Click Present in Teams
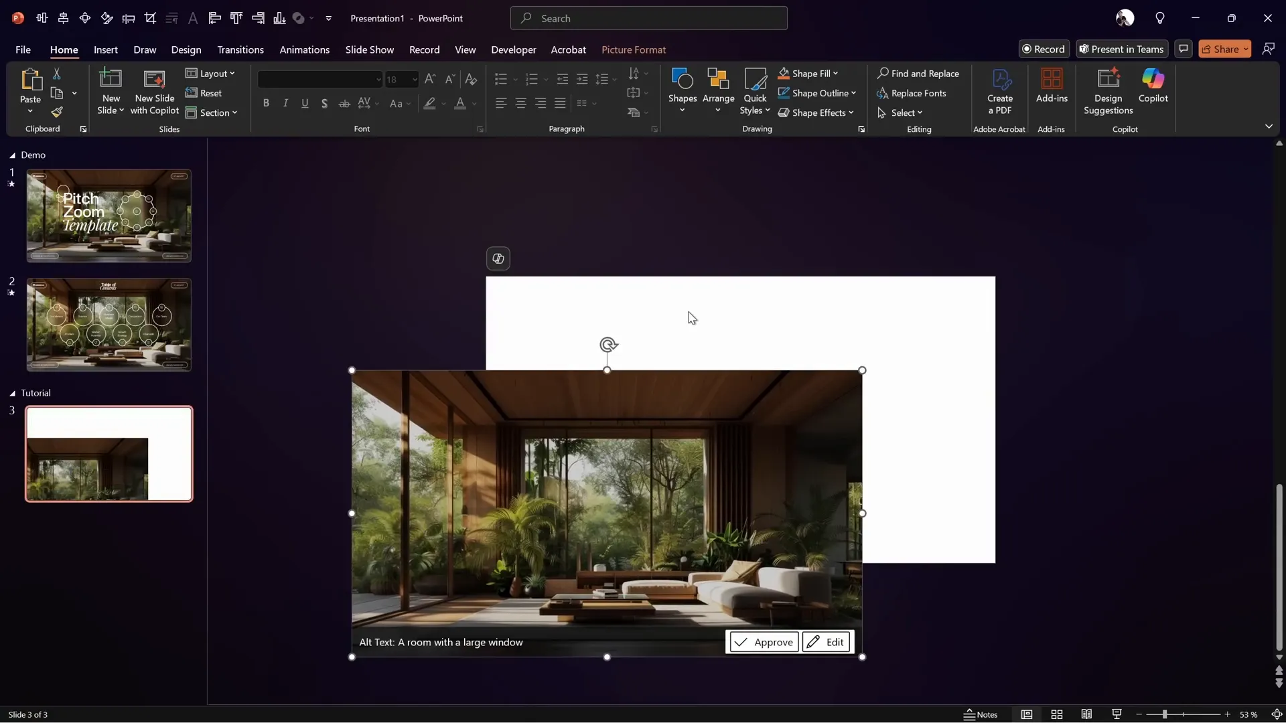The image size is (1286, 723). pyautogui.click(x=1121, y=49)
